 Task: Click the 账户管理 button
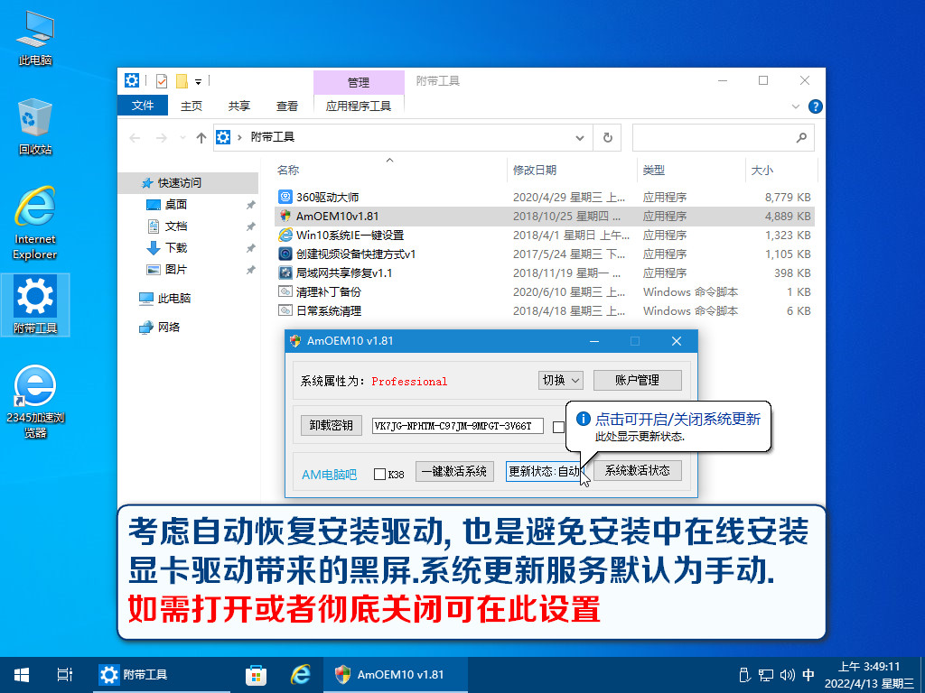click(x=637, y=380)
